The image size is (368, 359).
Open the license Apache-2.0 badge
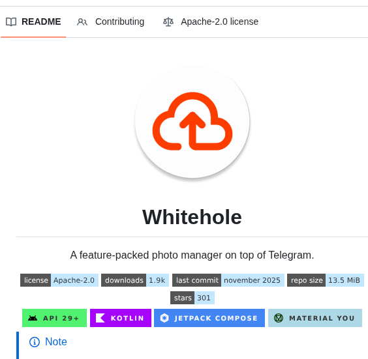pyautogui.click(x=59, y=280)
